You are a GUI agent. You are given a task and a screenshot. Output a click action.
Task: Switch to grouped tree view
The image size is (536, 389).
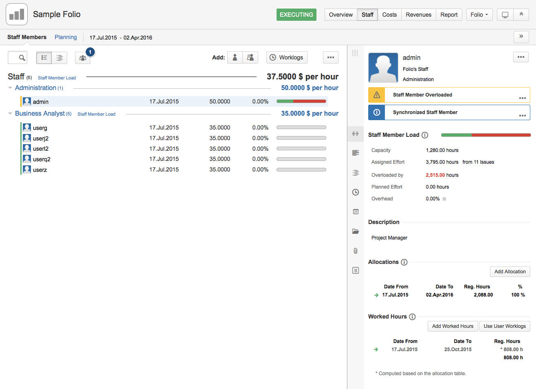point(59,58)
